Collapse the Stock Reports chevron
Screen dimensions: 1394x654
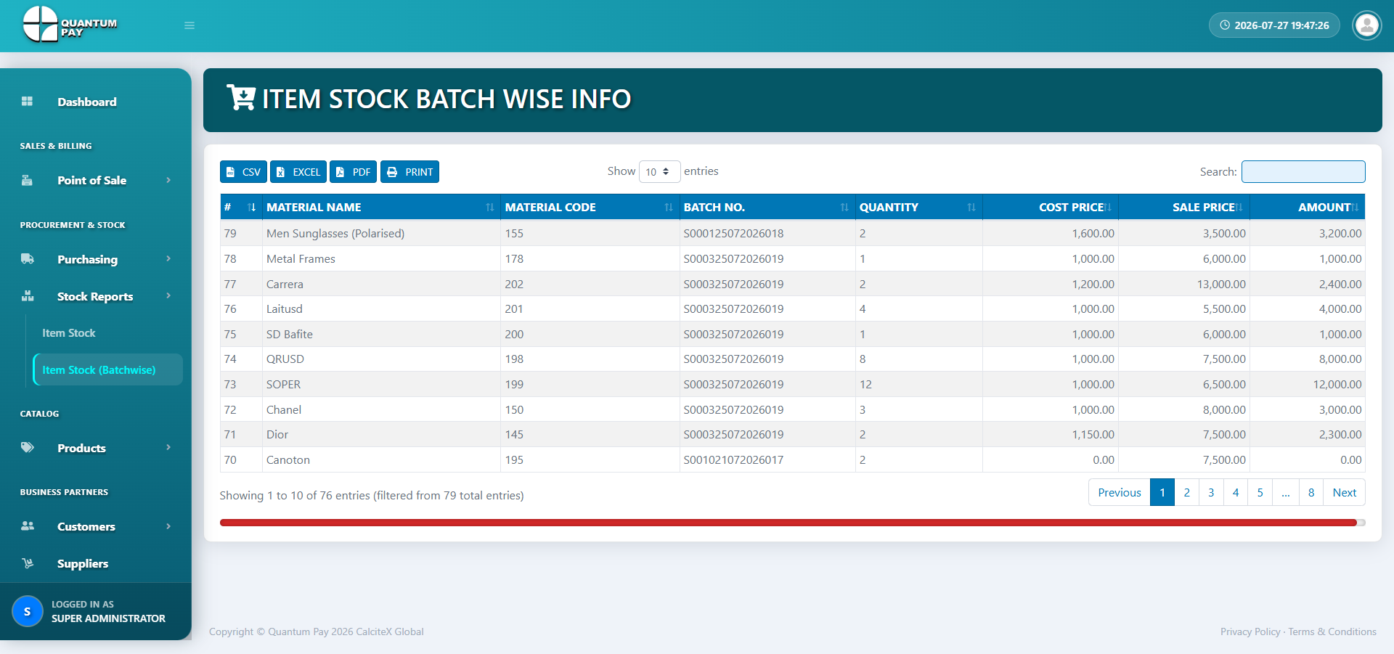tap(168, 296)
